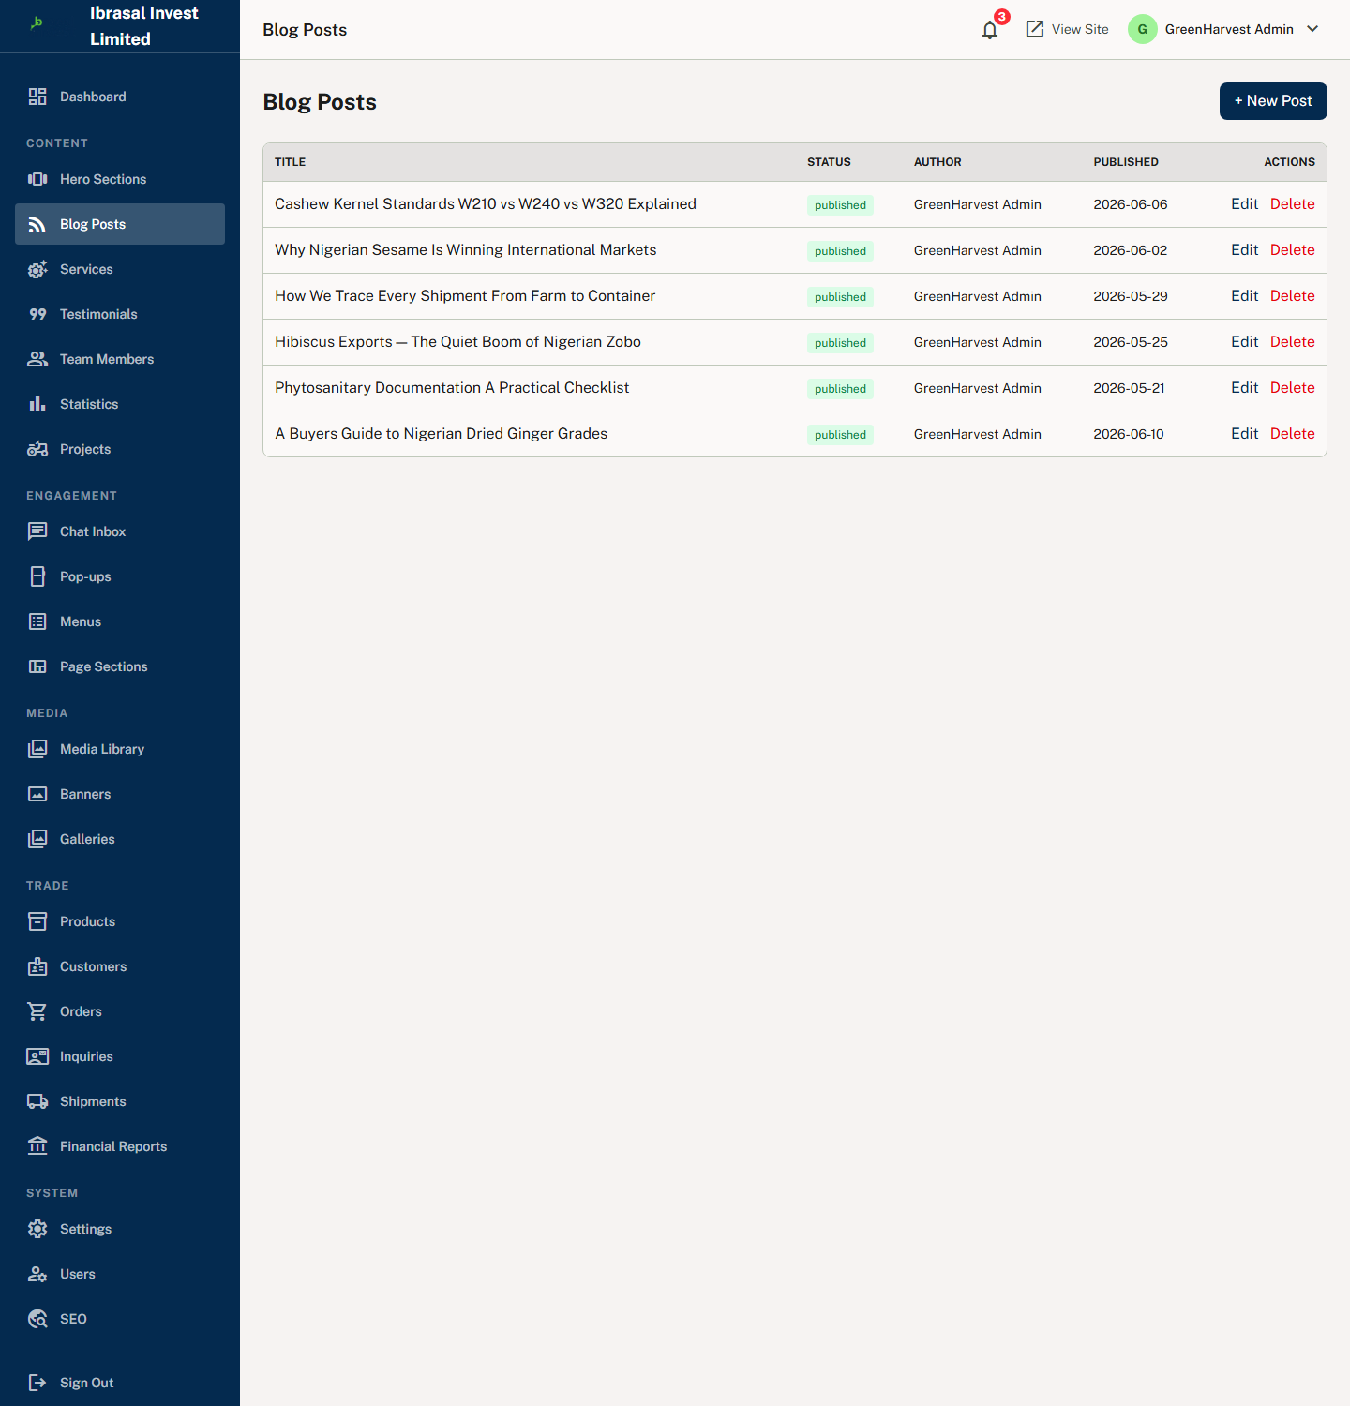1350x1406 pixels.
Task: Edit the Hibiscus Exports post
Action: pyautogui.click(x=1244, y=342)
